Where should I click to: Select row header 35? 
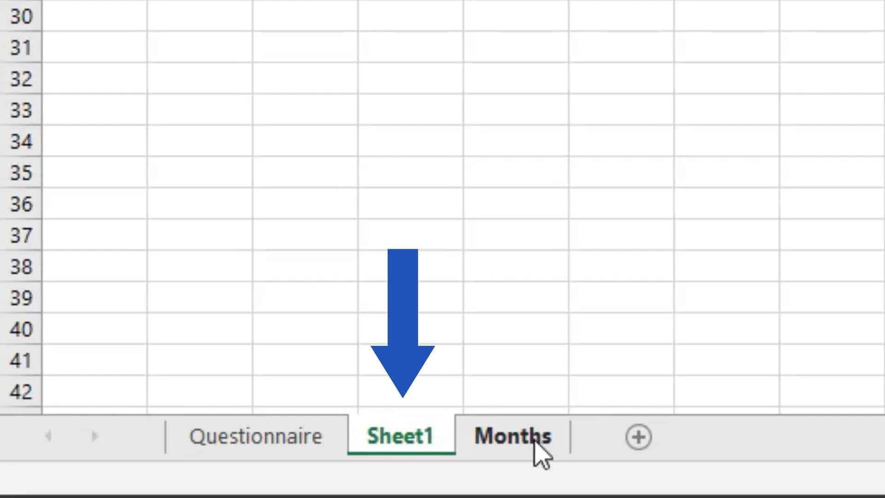20,173
